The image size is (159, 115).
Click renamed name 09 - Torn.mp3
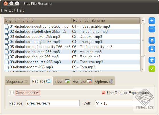coord(84,67)
